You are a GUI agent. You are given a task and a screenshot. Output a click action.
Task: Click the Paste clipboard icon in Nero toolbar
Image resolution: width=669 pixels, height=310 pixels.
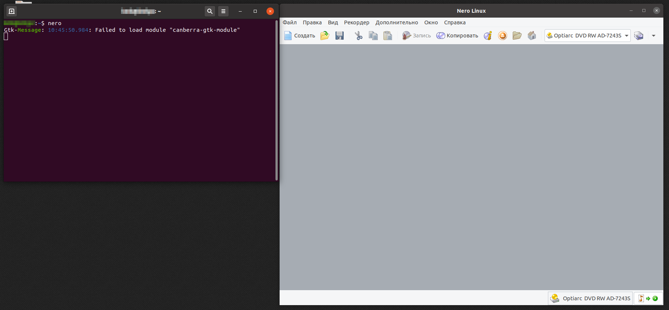point(388,36)
